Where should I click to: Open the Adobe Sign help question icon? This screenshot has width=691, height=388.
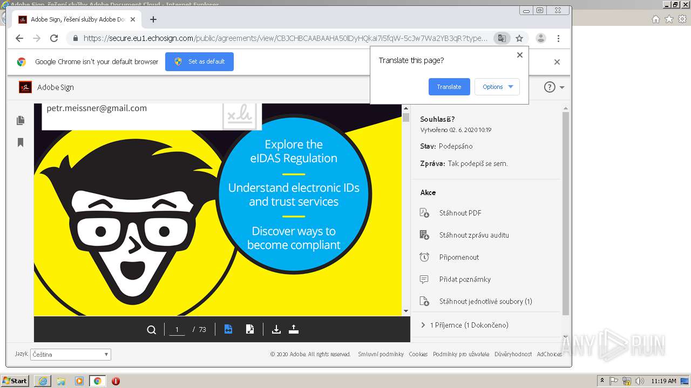(550, 87)
